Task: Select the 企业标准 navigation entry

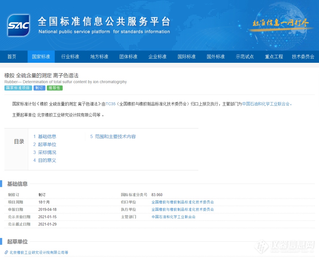Action: pyautogui.click(x=157, y=57)
